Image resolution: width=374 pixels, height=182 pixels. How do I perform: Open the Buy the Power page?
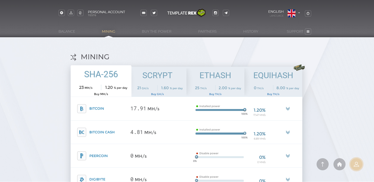(x=157, y=31)
